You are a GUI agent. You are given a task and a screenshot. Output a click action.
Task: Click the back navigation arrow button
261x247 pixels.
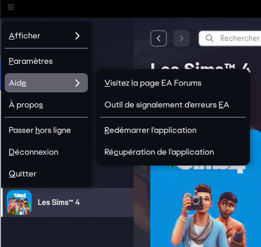pos(159,38)
